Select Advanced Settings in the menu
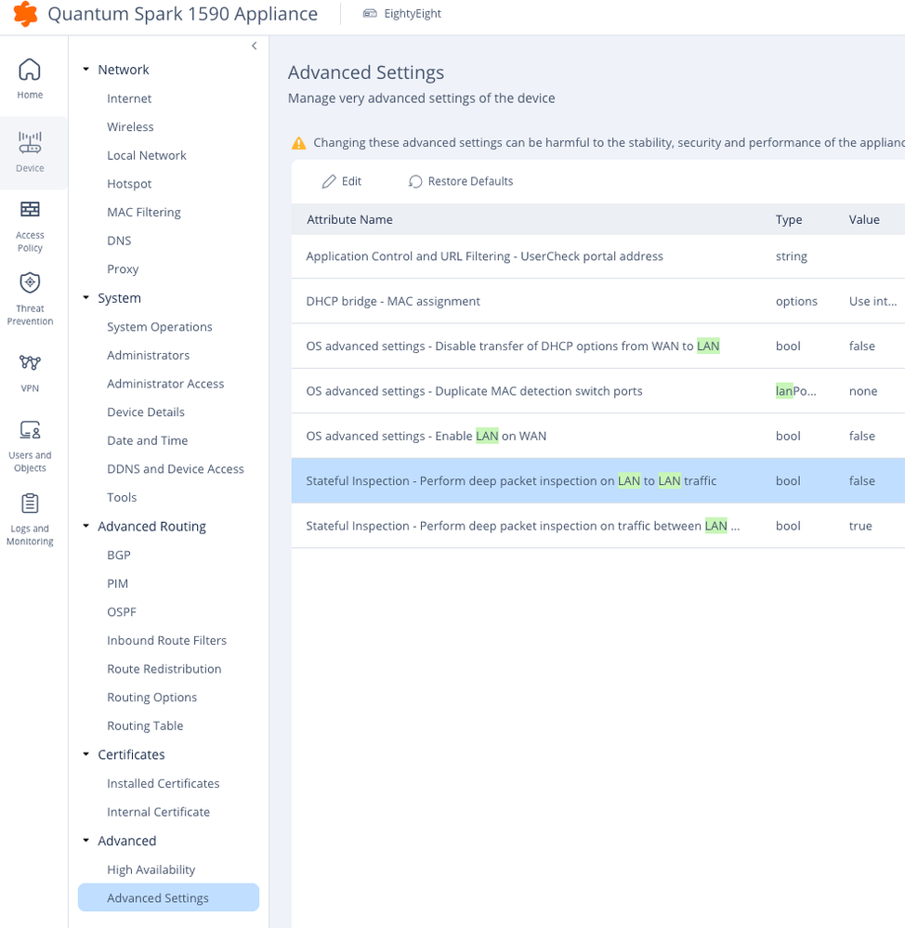Viewport: 905px width, 928px height. tap(168, 897)
